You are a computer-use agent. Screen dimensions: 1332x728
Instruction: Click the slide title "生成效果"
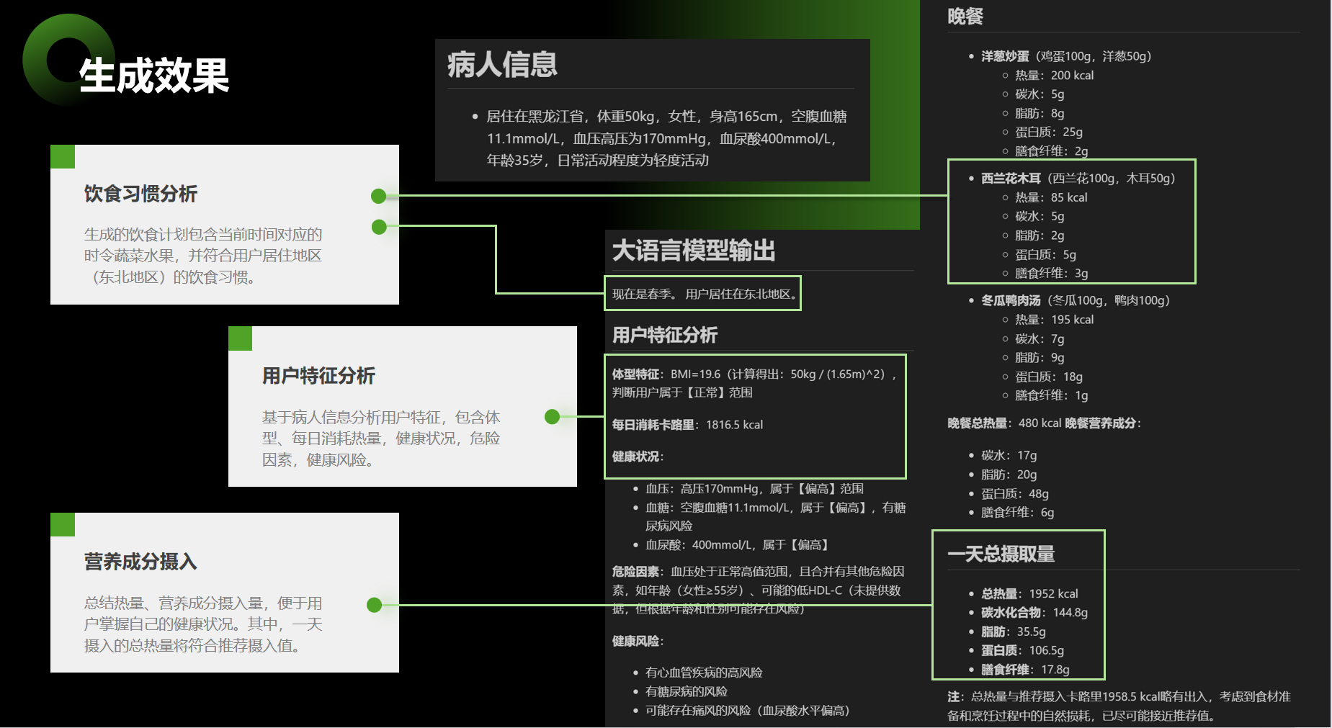coord(153,76)
